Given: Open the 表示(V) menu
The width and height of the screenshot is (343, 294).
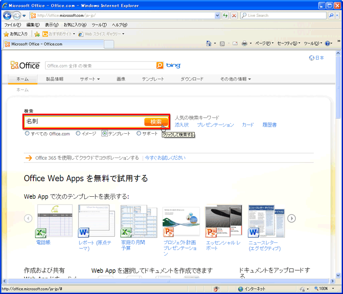Looking at the screenshot, I should coord(52,25).
